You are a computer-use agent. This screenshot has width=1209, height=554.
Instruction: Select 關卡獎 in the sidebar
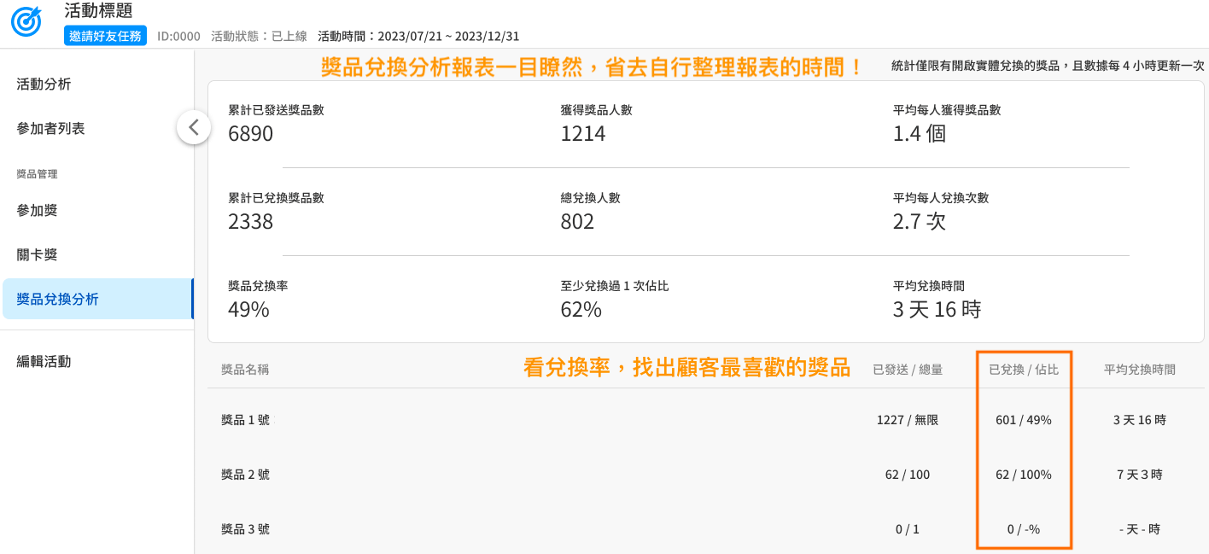37,254
